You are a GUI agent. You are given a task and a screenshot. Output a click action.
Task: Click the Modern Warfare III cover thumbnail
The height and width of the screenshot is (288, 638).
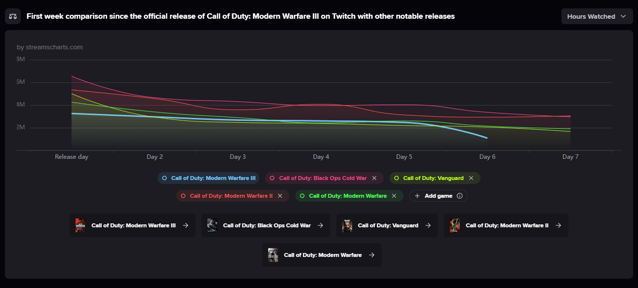[80, 225]
